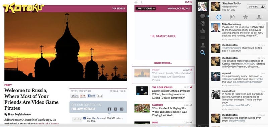268x127 pixels.
Task: Switch to person tab on profile
Action: point(259,17)
